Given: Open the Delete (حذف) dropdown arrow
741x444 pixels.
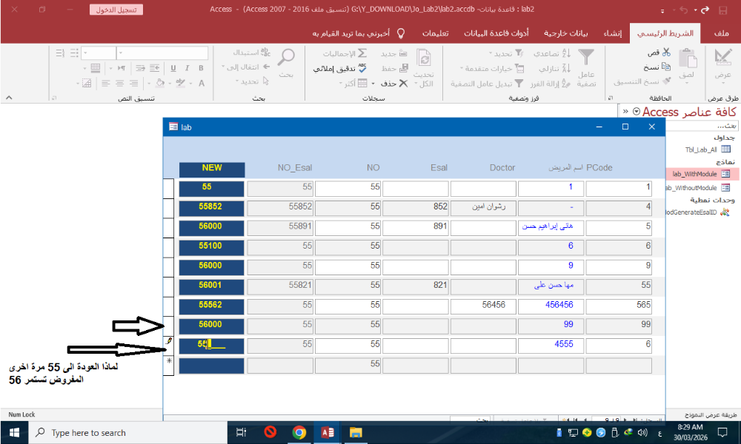Looking at the screenshot, I should pyautogui.click(x=373, y=83).
